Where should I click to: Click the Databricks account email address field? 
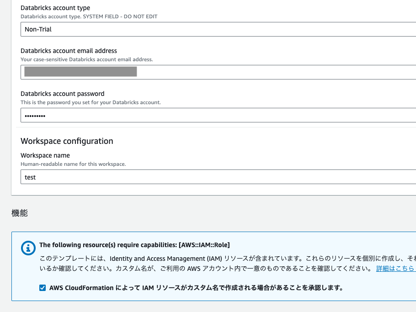(229, 72)
